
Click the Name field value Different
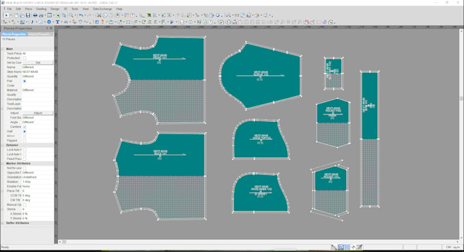38,67
